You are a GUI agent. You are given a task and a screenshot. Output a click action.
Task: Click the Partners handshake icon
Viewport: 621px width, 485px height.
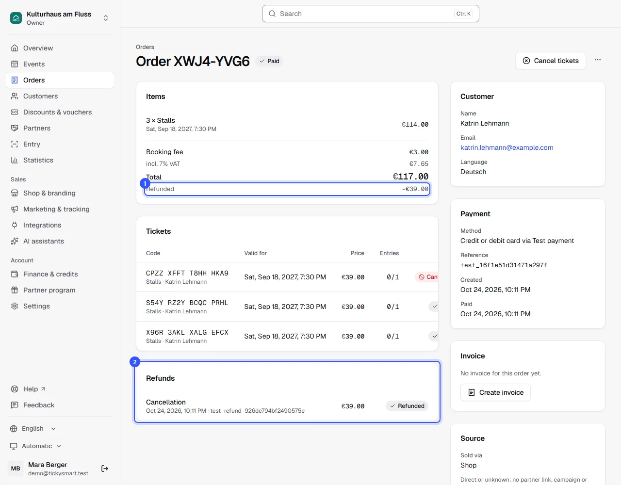pyautogui.click(x=15, y=128)
